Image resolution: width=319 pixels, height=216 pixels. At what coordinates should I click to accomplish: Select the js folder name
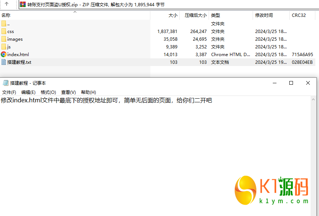point(9,47)
